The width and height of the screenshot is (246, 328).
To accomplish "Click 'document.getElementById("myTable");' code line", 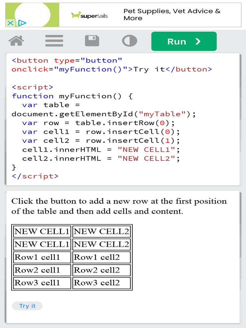I will pyautogui.click(x=103, y=114).
